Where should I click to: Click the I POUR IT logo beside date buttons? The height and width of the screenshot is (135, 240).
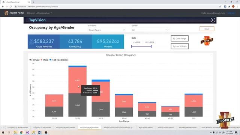pyautogui.click(x=207, y=41)
